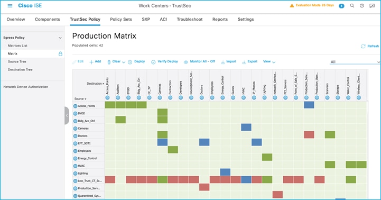Open the hamburger navigation menu

10,6
